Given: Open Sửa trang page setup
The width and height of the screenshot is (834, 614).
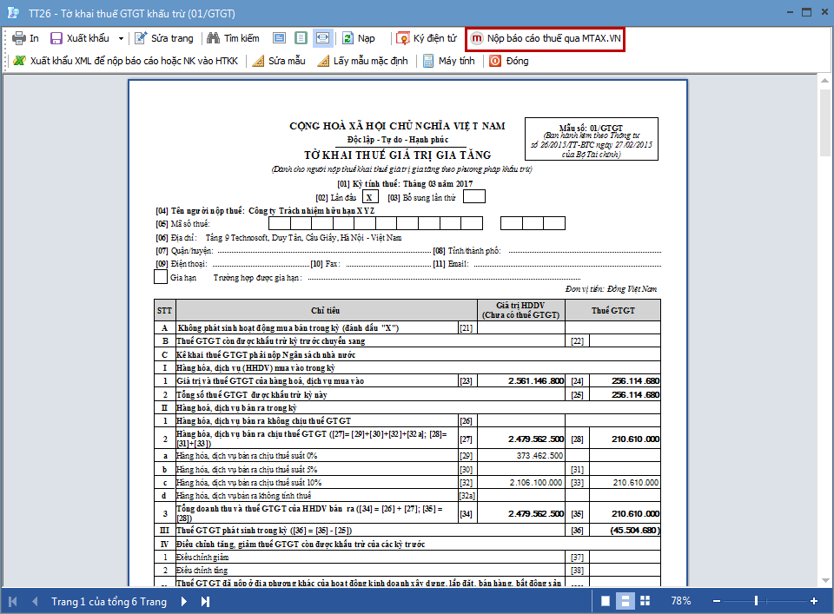Looking at the screenshot, I should click(x=163, y=39).
